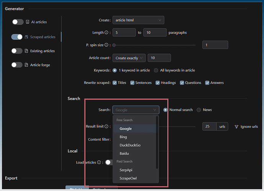Click the P. spin size slider handle
Screen dimensions: 264x191
[x=114, y=45]
